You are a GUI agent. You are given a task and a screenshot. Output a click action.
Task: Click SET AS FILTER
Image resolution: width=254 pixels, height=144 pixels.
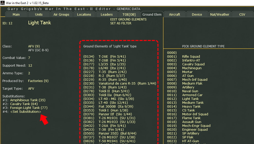coord(121,23)
